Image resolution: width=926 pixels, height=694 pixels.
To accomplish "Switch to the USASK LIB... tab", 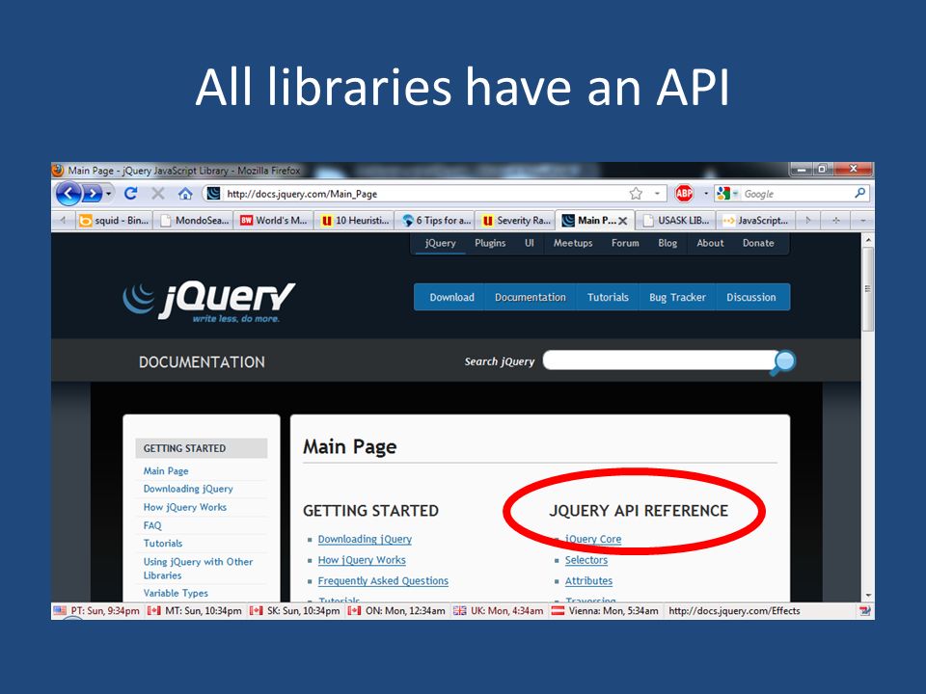I will coord(677,220).
